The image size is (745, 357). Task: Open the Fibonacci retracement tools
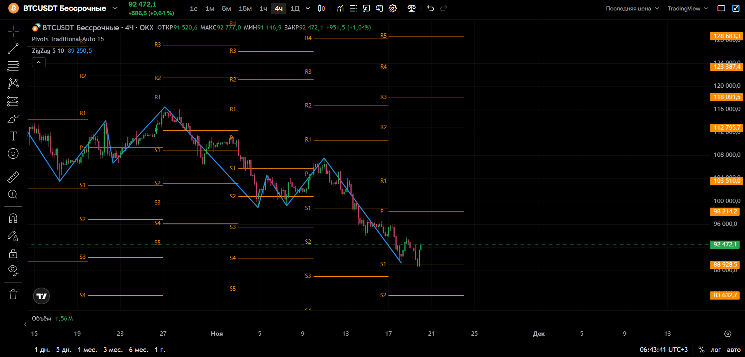[x=13, y=66]
